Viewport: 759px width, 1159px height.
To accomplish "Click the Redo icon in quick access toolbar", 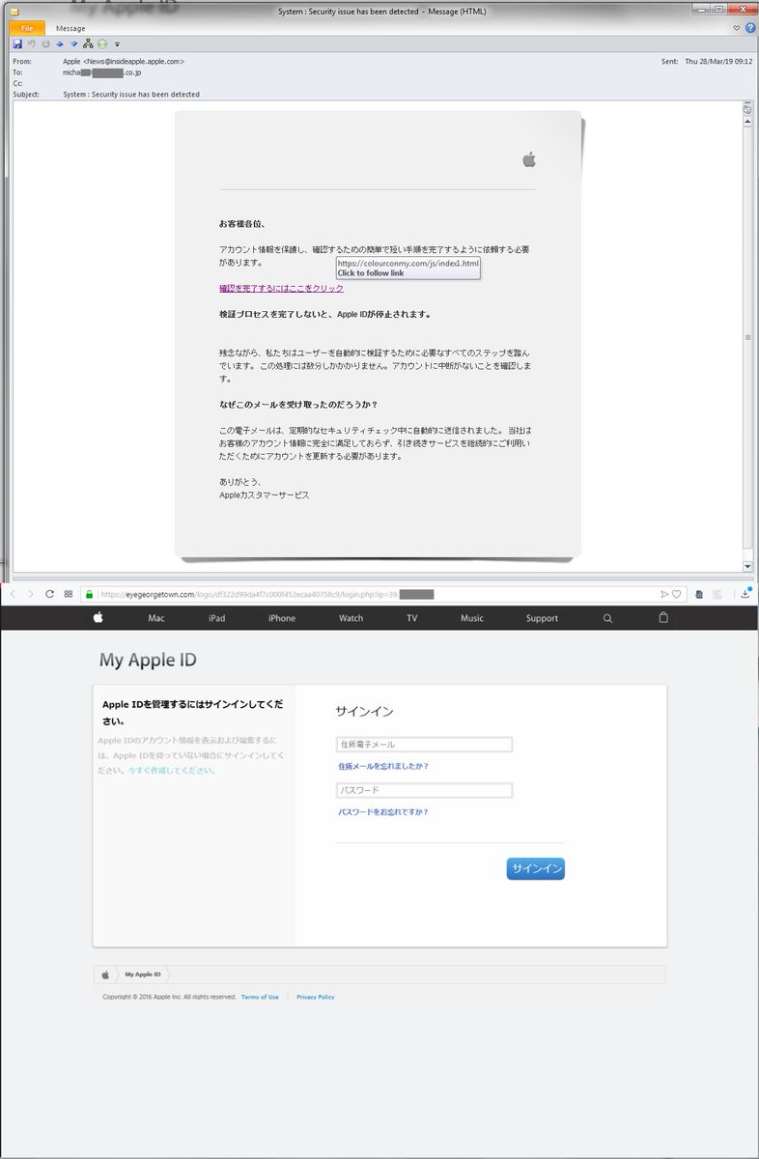I will click(45, 43).
